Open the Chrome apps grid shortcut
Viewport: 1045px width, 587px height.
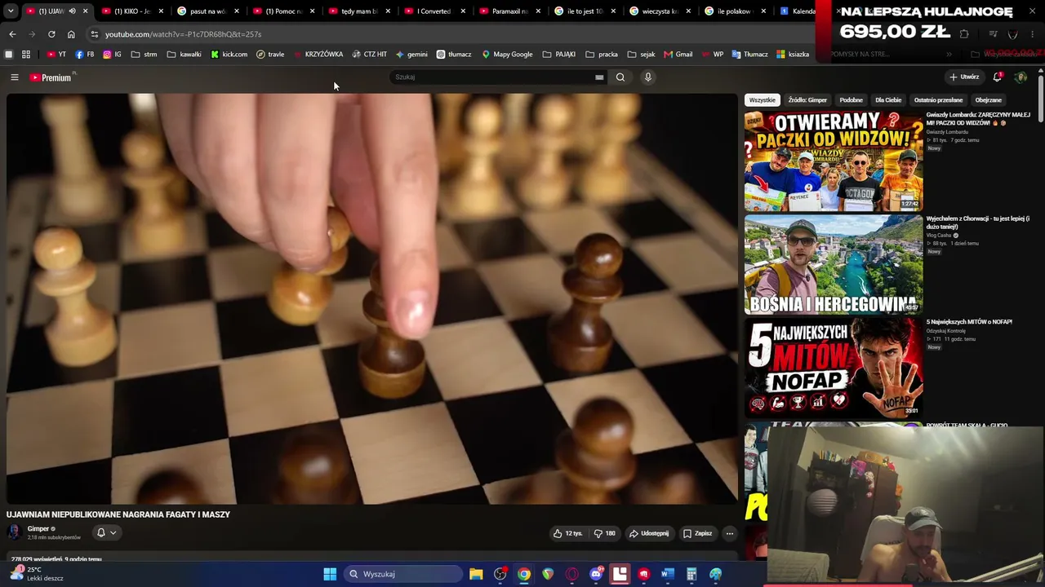click(26, 55)
